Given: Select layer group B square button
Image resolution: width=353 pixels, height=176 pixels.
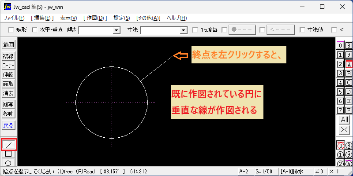Looking at the screenshot, I should click(x=349, y=73).
